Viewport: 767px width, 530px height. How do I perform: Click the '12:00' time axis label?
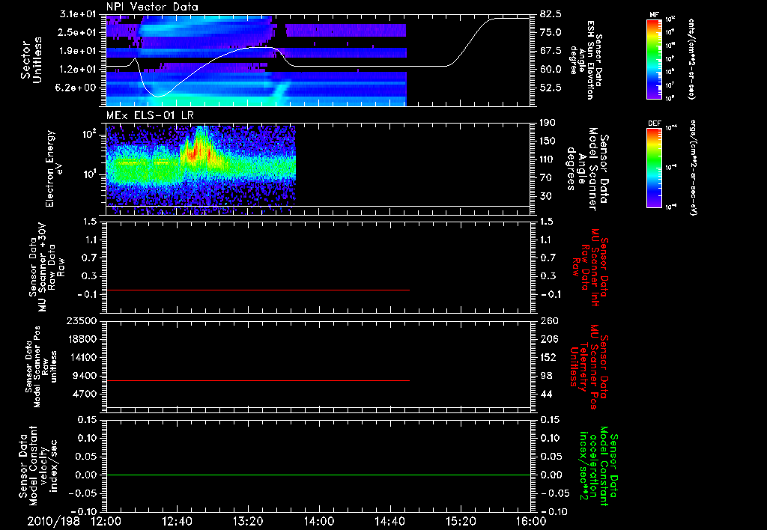click(106, 521)
